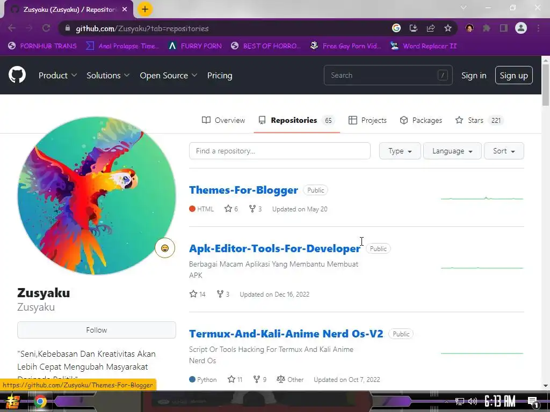Open the extensions puzzle icon
This screenshot has height=412, width=550.
tap(487, 28)
